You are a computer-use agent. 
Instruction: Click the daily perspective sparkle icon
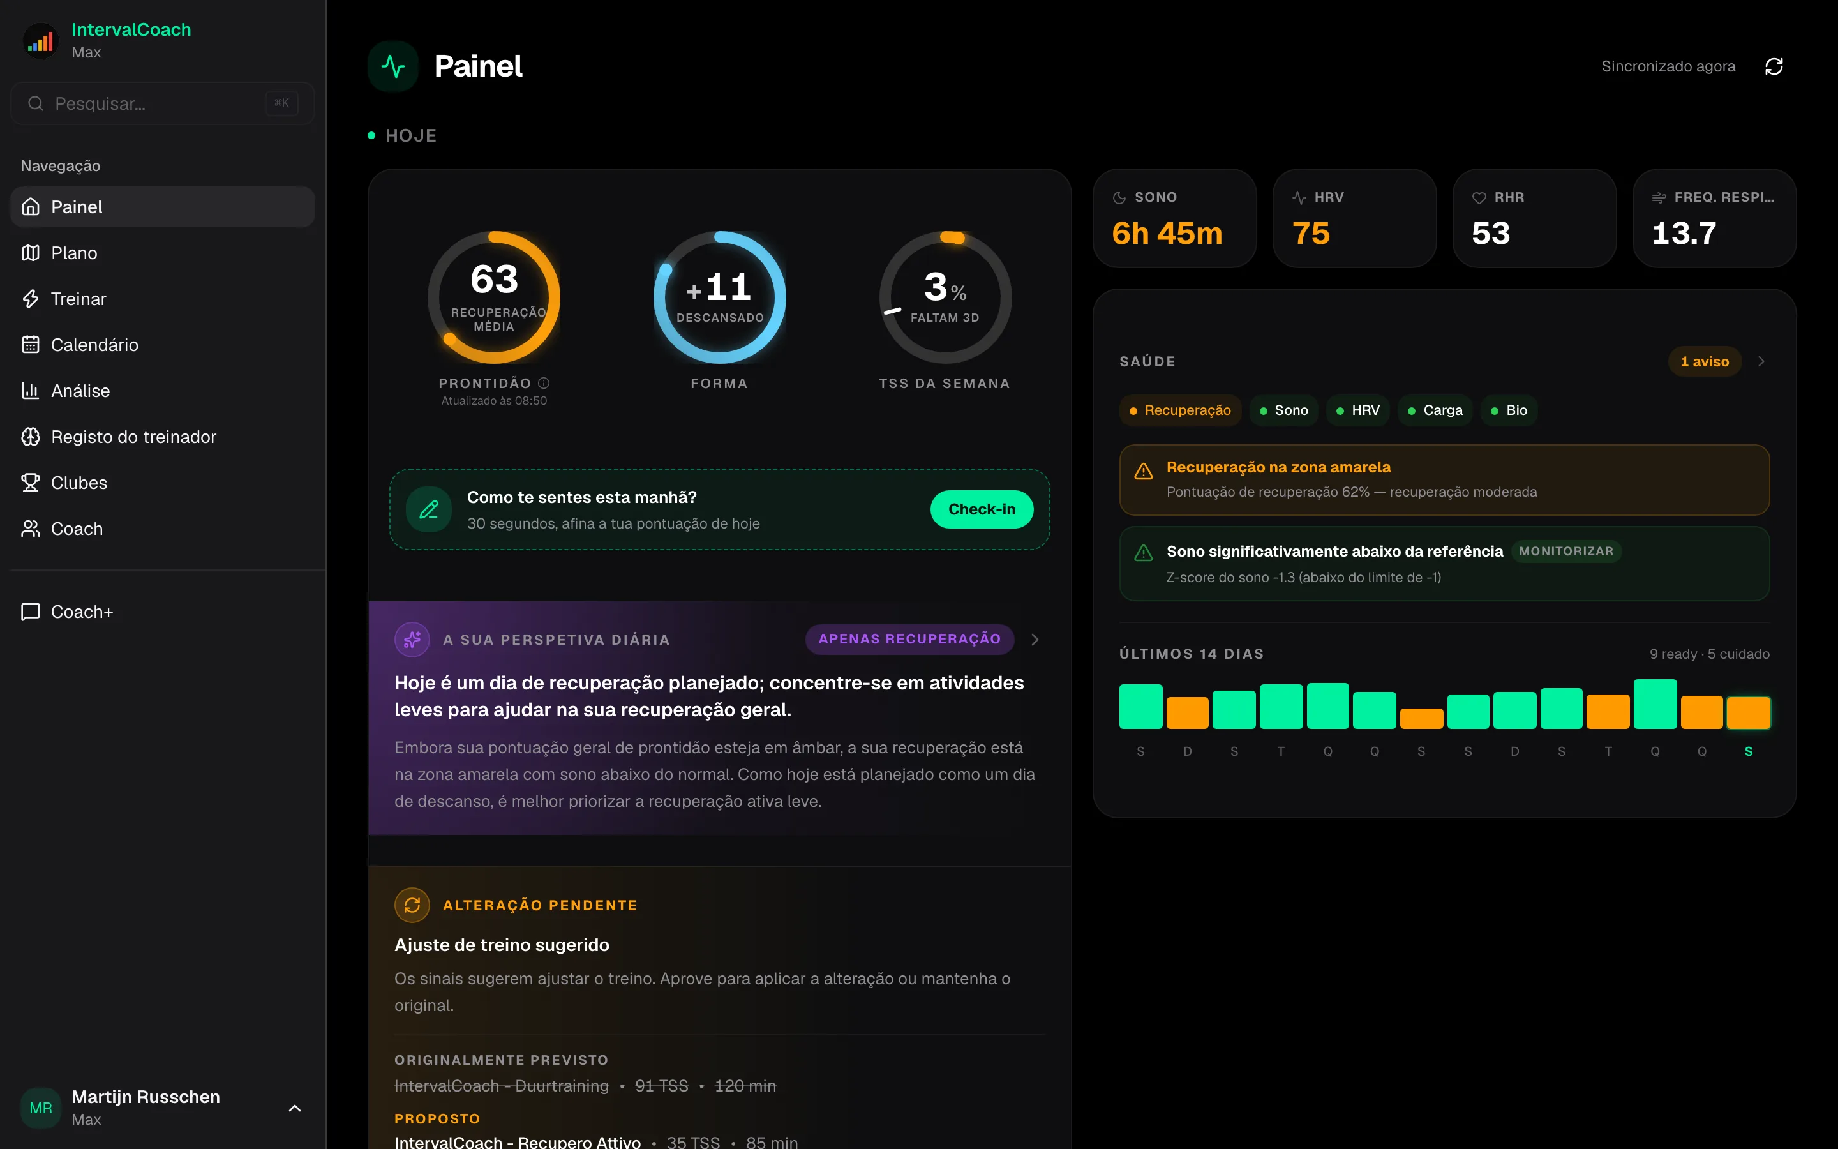coord(412,640)
